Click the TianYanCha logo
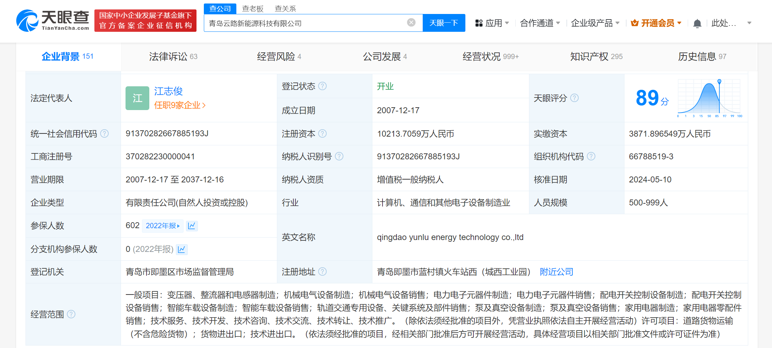The image size is (772, 348). (x=52, y=20)
